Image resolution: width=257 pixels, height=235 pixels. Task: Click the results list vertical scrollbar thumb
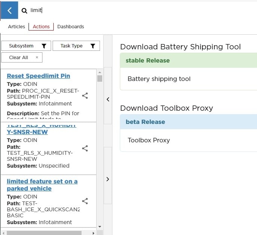point(100,78)
